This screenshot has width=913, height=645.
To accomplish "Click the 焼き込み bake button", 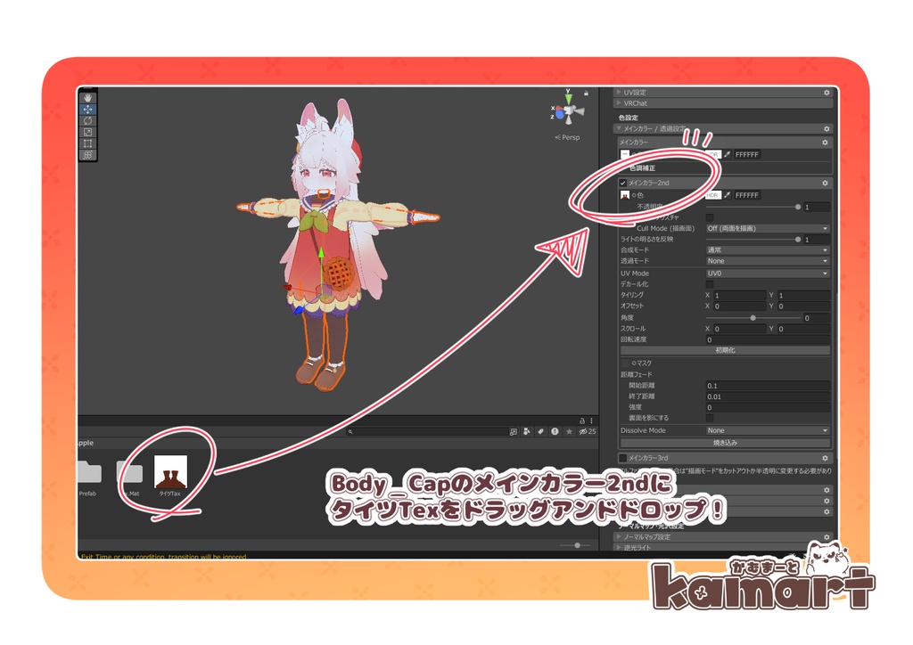I will pos(724,443).
